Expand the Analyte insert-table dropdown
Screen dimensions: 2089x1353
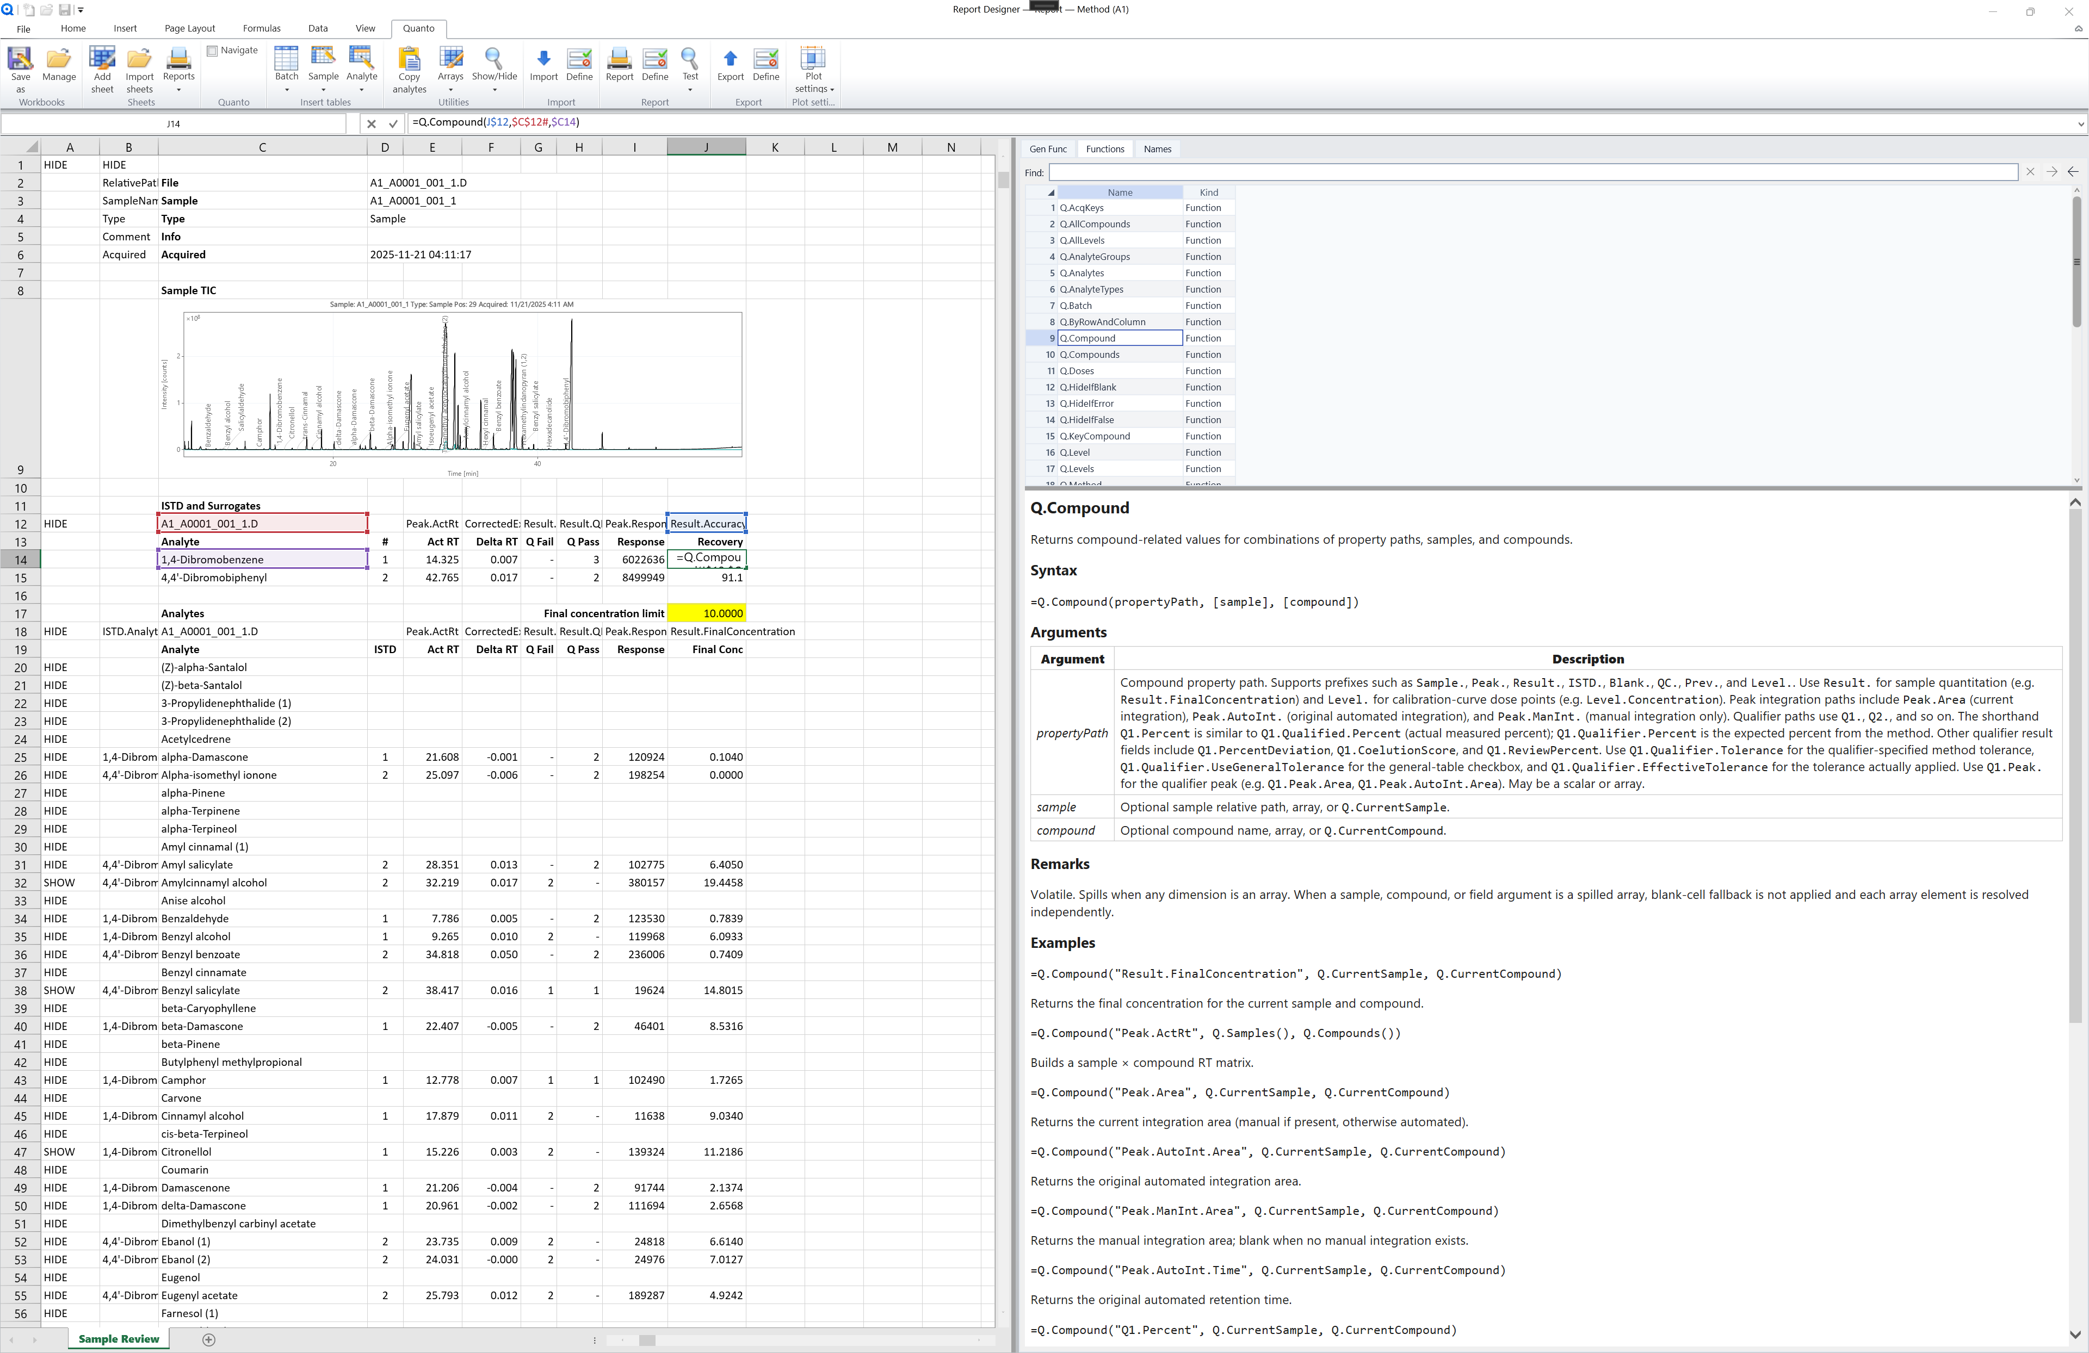[x=362, y=90]
